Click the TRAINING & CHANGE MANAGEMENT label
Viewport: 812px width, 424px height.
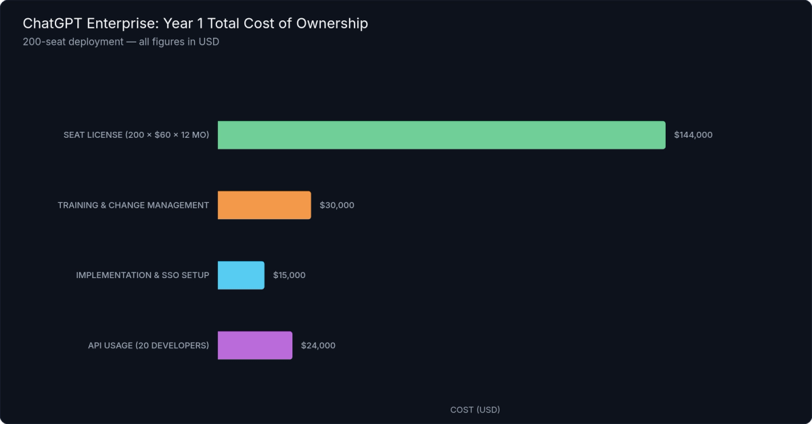133,205
